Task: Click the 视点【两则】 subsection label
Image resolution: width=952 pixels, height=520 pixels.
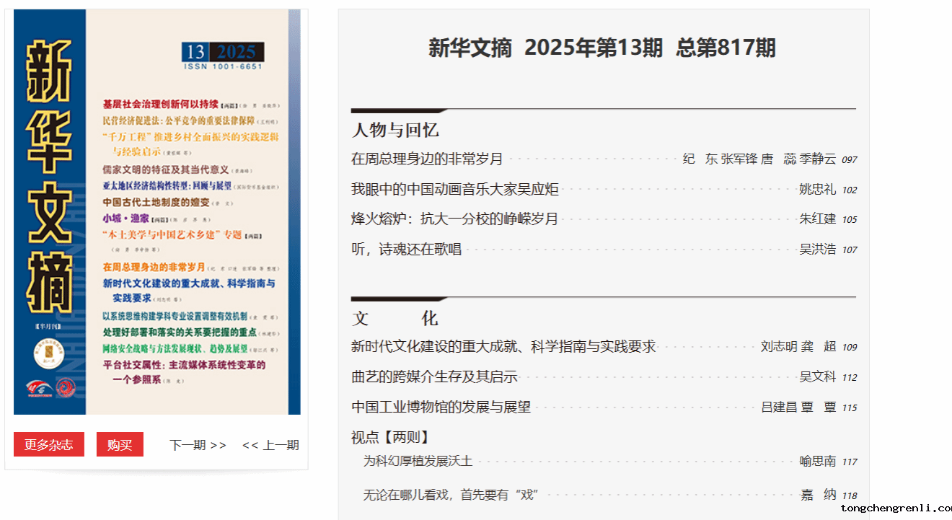Action: pyautogui.click(x=389, y=437)
